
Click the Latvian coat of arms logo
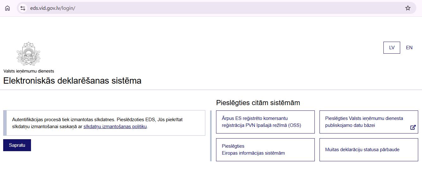click(x=28, y=54)
